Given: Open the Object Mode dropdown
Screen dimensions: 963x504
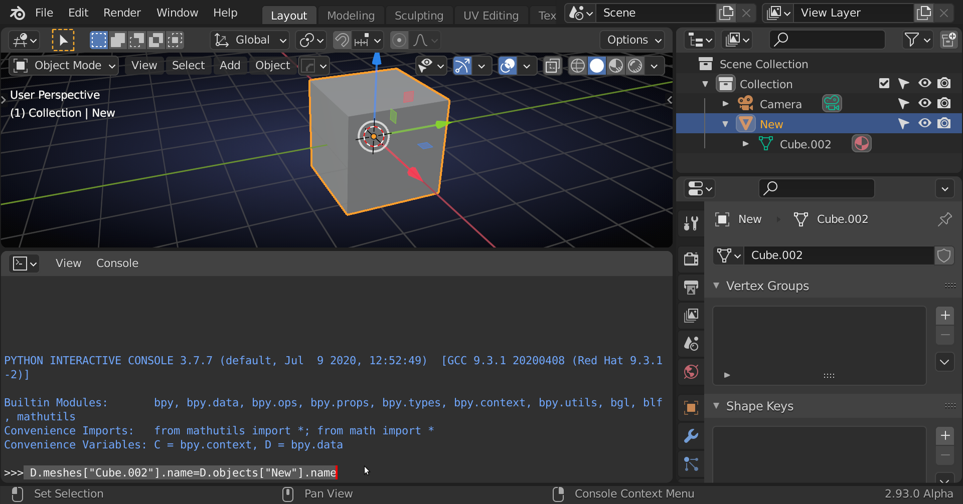Looking at the screenshot, I should pyautogui.click(x=63, y=66).
